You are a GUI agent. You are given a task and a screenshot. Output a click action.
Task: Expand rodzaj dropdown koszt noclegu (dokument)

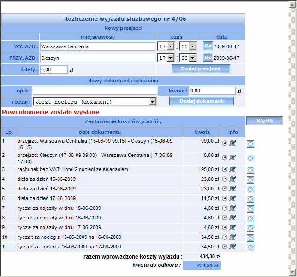point(153,102)
